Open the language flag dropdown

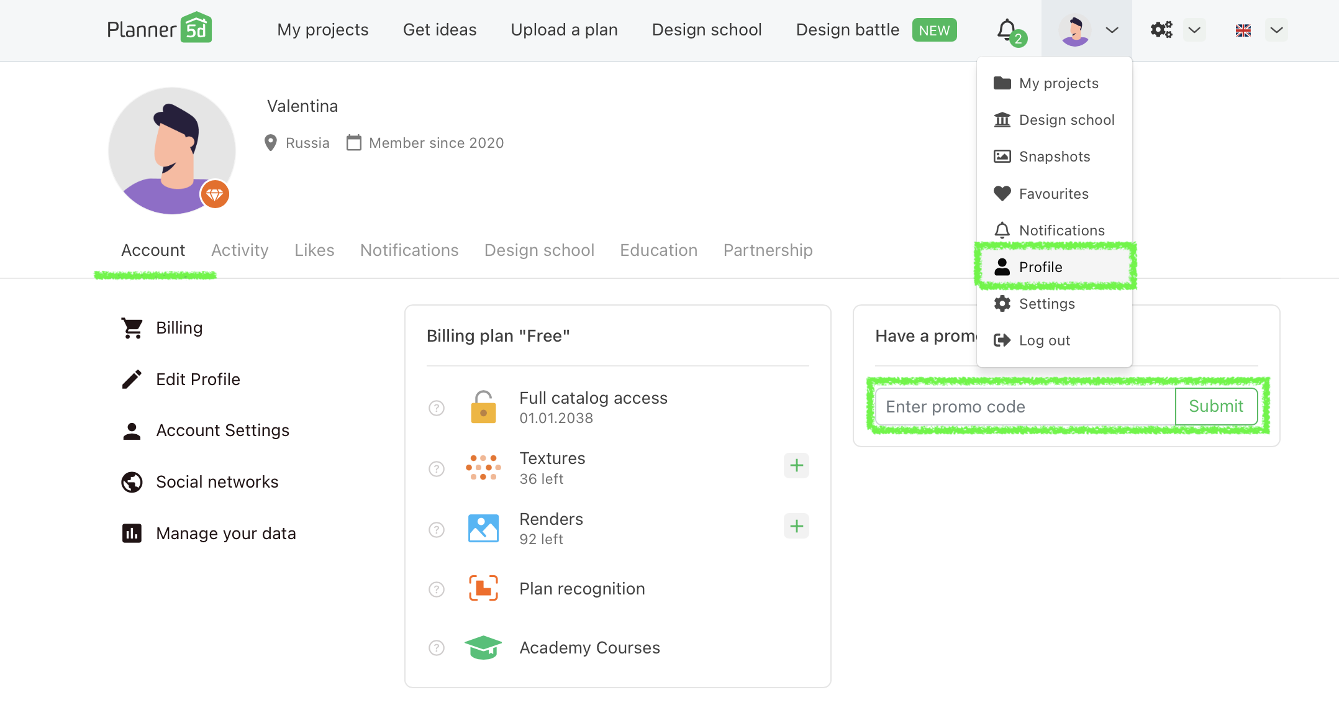1276,30
